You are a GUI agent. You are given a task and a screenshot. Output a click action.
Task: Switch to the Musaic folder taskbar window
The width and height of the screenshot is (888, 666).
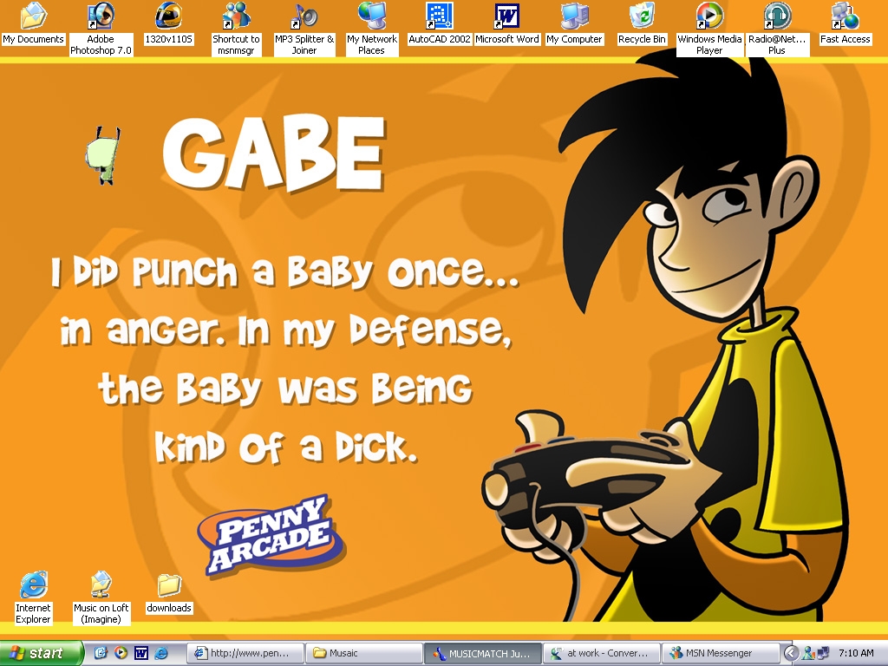pyautogui.click(x=364, y=653)
